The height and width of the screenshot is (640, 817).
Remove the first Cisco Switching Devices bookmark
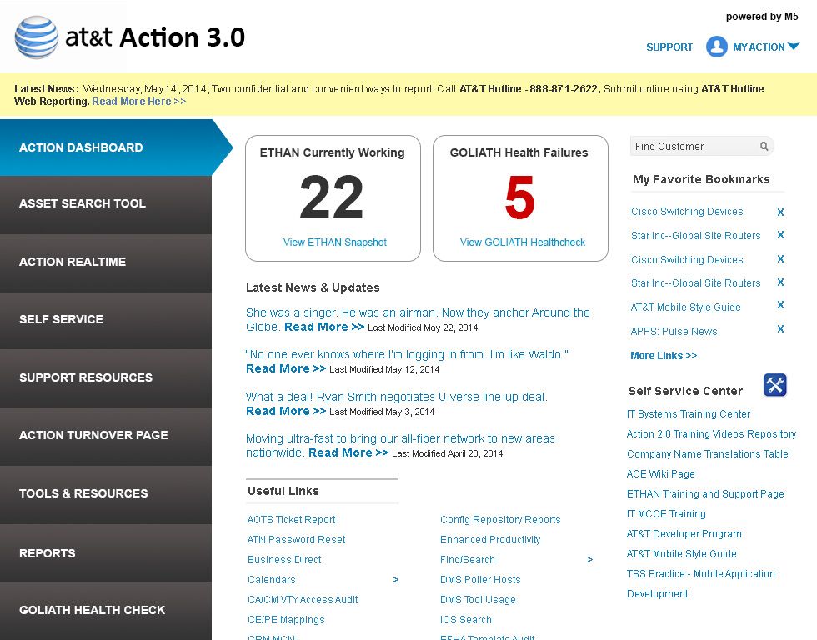780,212
